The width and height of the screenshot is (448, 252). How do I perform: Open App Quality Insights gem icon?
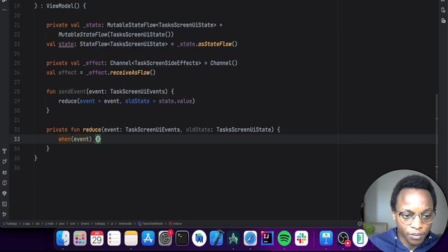(x=4, y=193)
